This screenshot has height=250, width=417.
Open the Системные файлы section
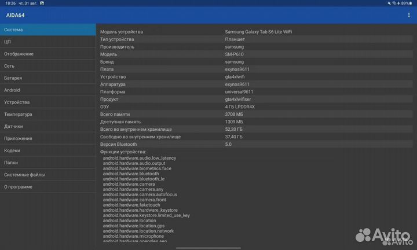pos(48,175)
